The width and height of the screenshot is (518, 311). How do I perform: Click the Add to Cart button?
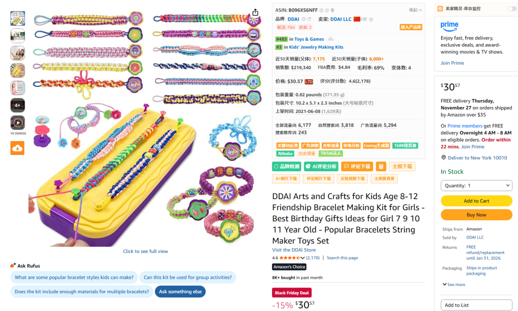pos(476,201)
